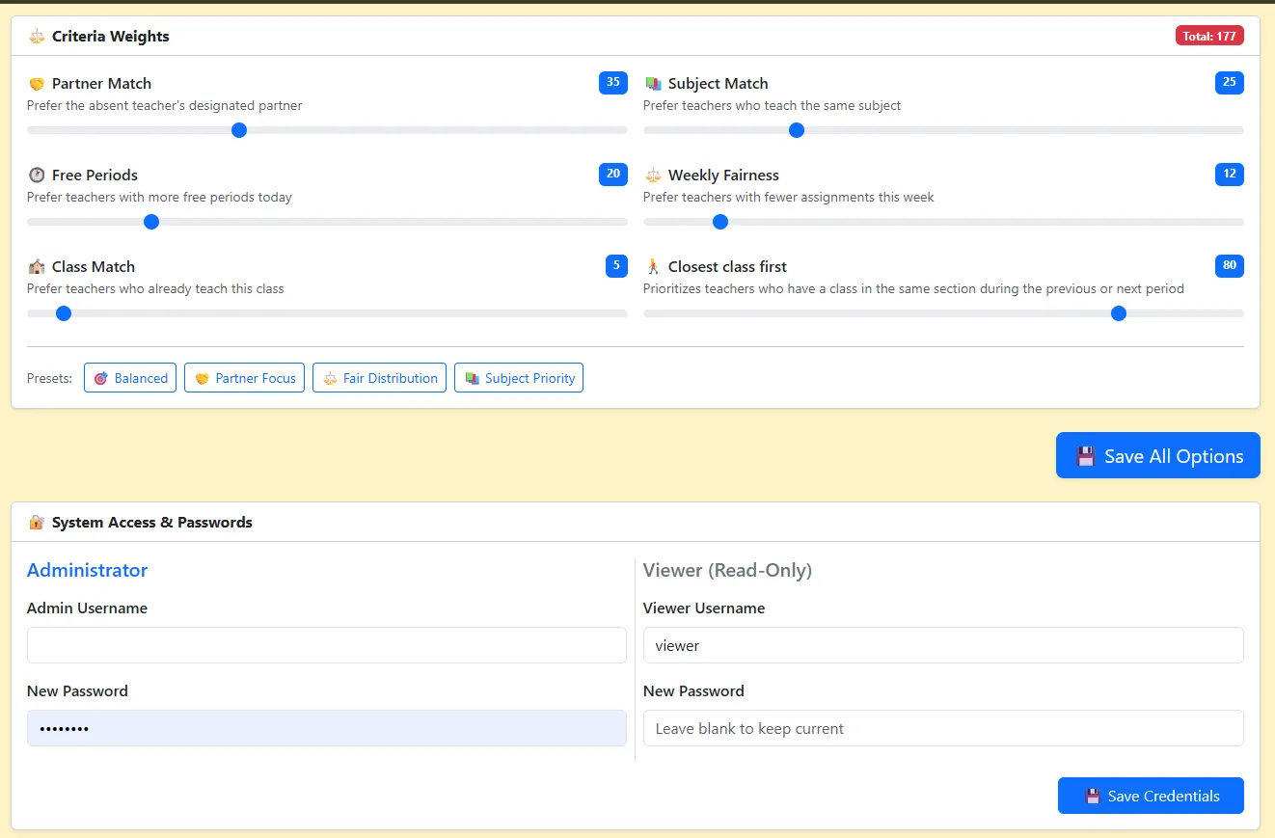Click the Closest class first slider handle
The width and height of the screenshot is (1275, 838).
(x=1119, y=313)
